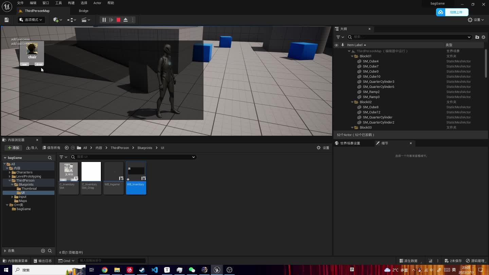Open the 选项模式 mode dropdown

(x=31, y=20)
